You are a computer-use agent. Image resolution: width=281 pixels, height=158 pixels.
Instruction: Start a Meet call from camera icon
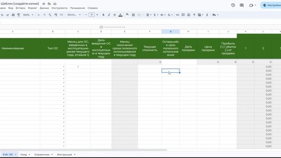[251, 5]
